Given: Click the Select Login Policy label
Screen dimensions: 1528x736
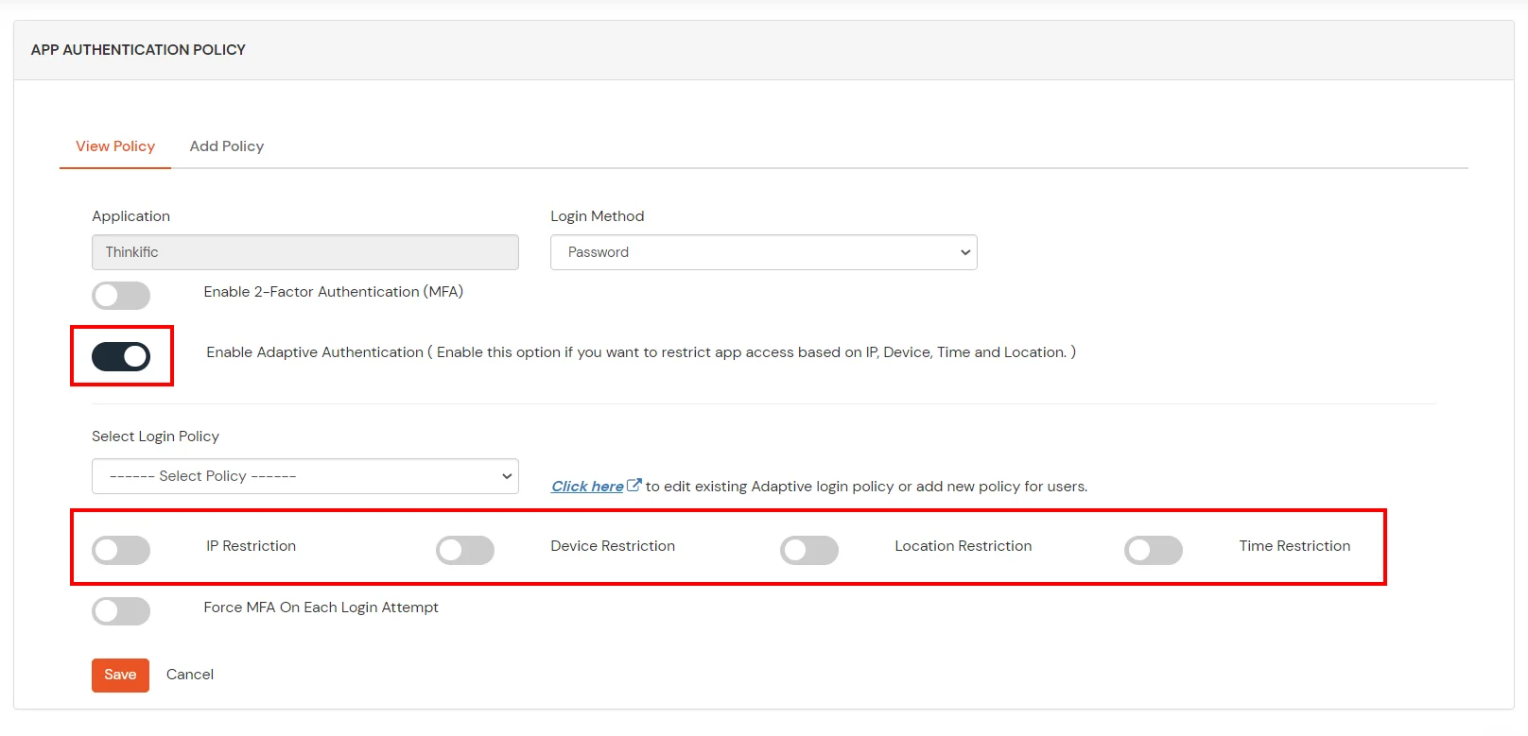Looking at the screenshot, I should pos(155,436).
